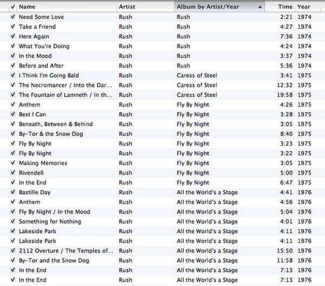The width and height of the screenshot is (325, 286).
Task: Select Anthem from the Fly By Night album
Action: coord(29,104)
